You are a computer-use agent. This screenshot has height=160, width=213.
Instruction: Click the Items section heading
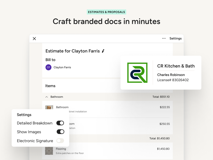point(50,86)
